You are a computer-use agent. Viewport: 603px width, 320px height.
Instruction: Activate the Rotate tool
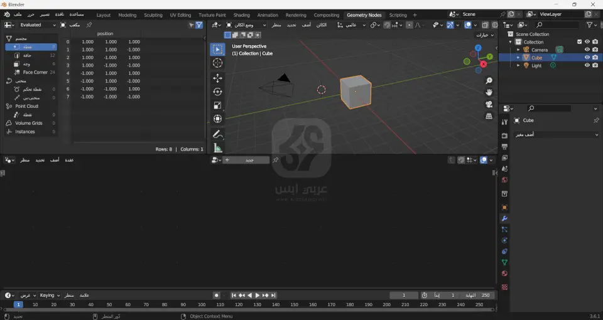click(x=217, y=92)
